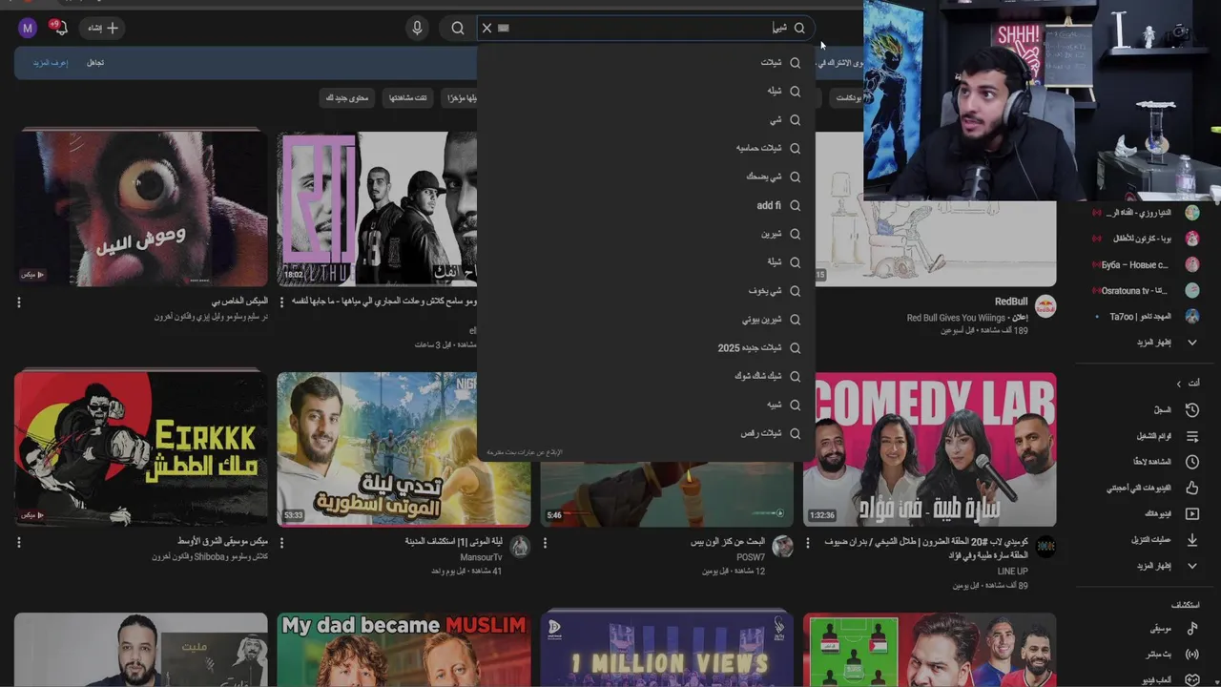Open downloads 'عمليات التنزيل' icon
1221x687 pixels.
pos(1191,540)
